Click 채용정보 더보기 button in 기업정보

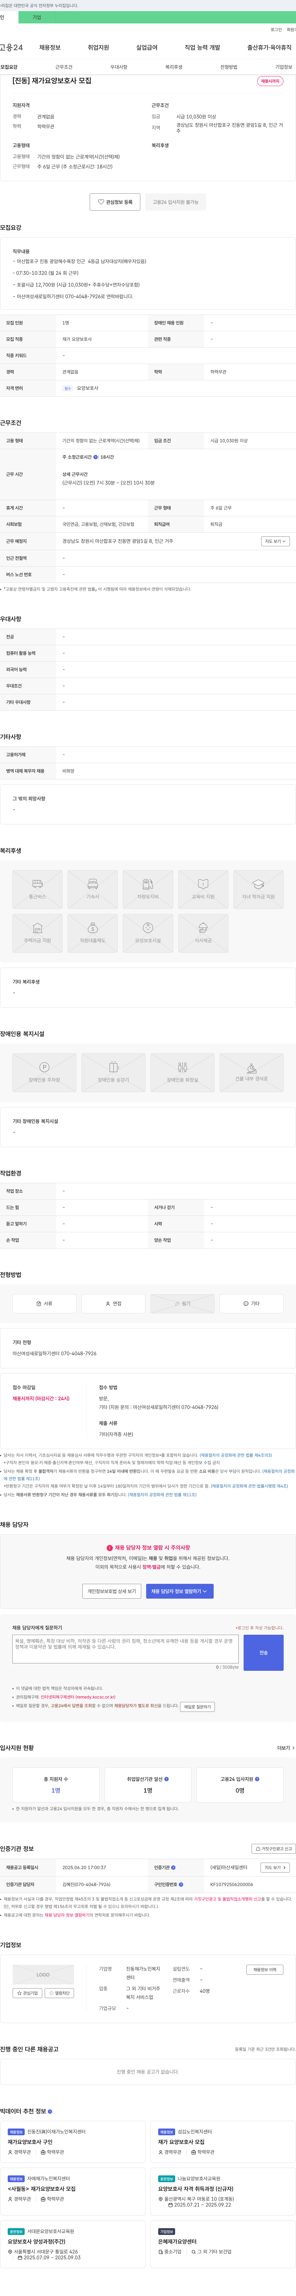265,1970
